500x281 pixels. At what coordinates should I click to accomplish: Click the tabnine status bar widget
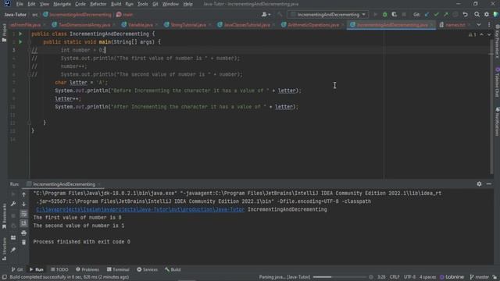452,277
